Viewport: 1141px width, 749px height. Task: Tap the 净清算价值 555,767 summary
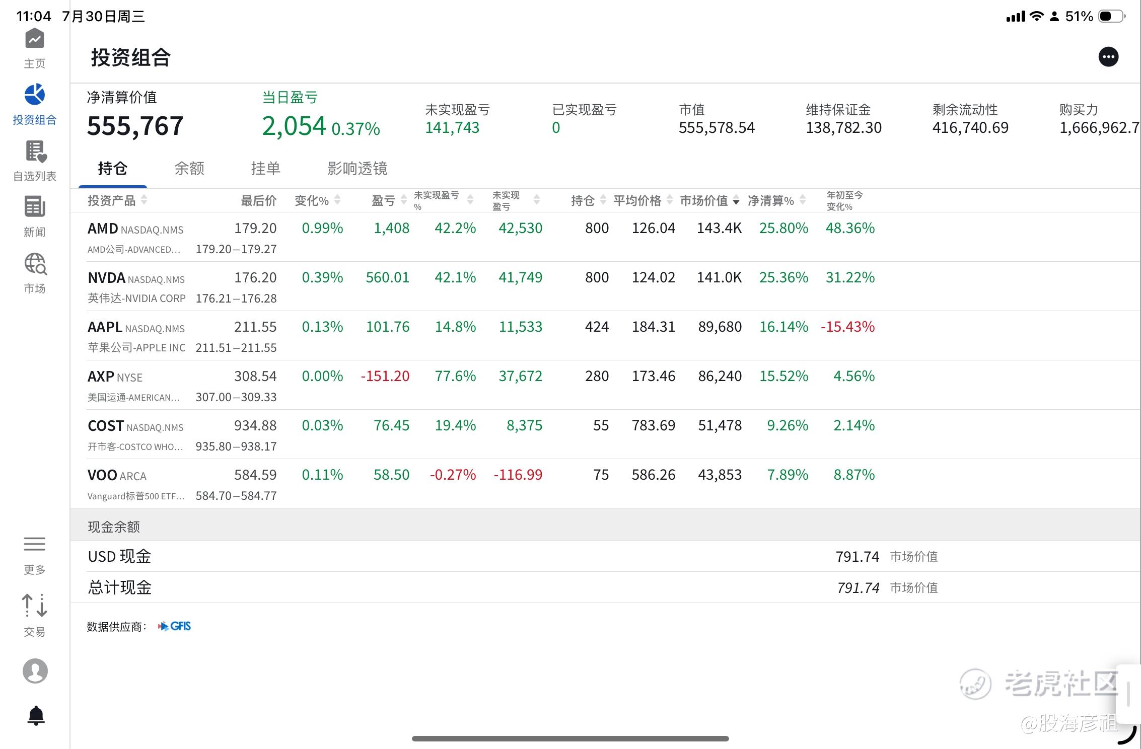tap(135, 115)
